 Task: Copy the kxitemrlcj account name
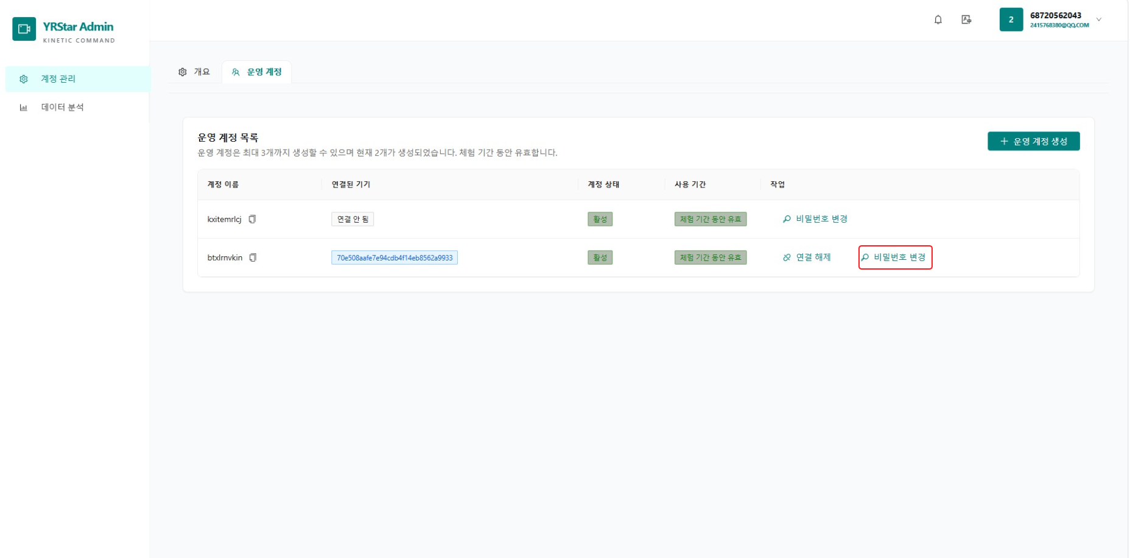click(252, 219)
